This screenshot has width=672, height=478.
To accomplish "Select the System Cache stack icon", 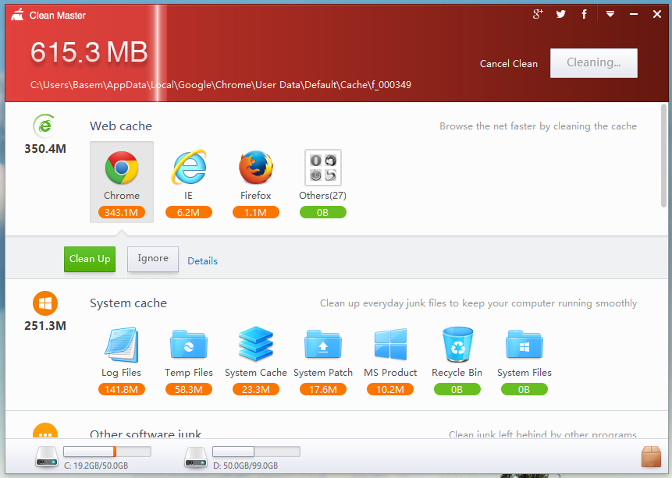I will (256, 344).
